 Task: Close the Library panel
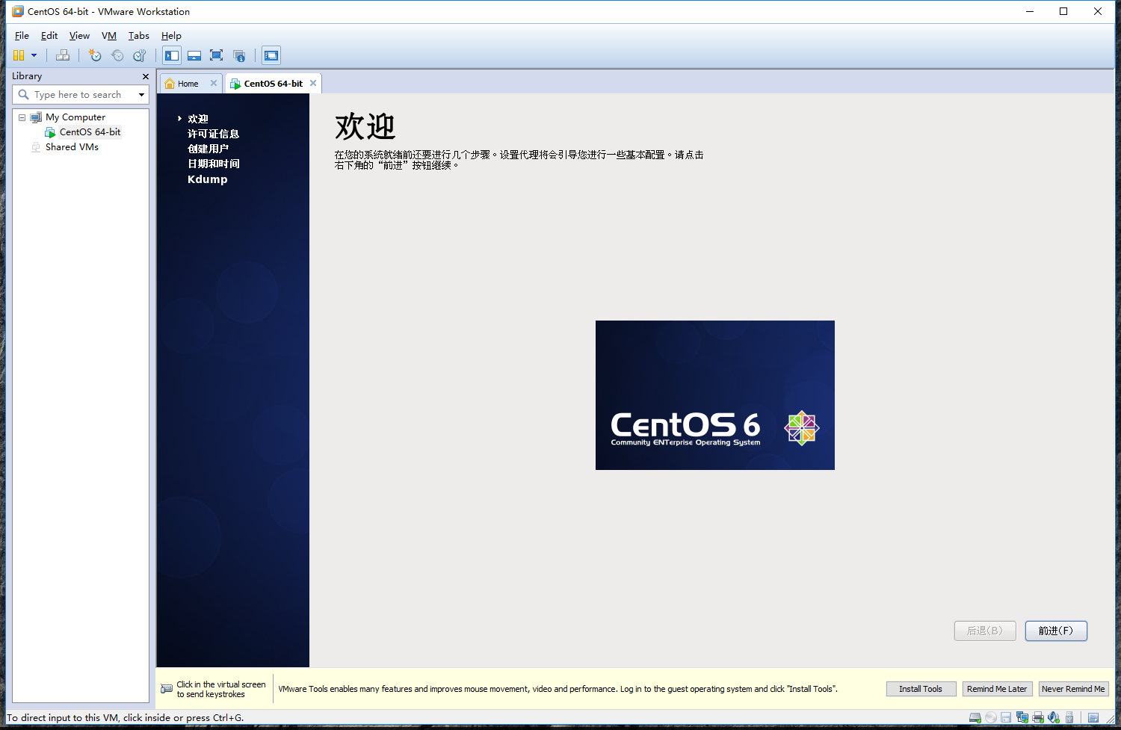(x=146, y=76)
